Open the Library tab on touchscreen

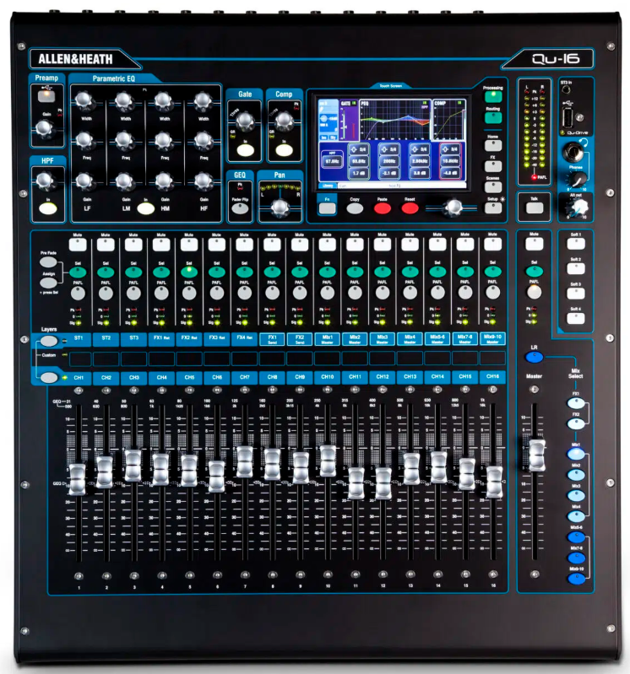pos(328,186)
